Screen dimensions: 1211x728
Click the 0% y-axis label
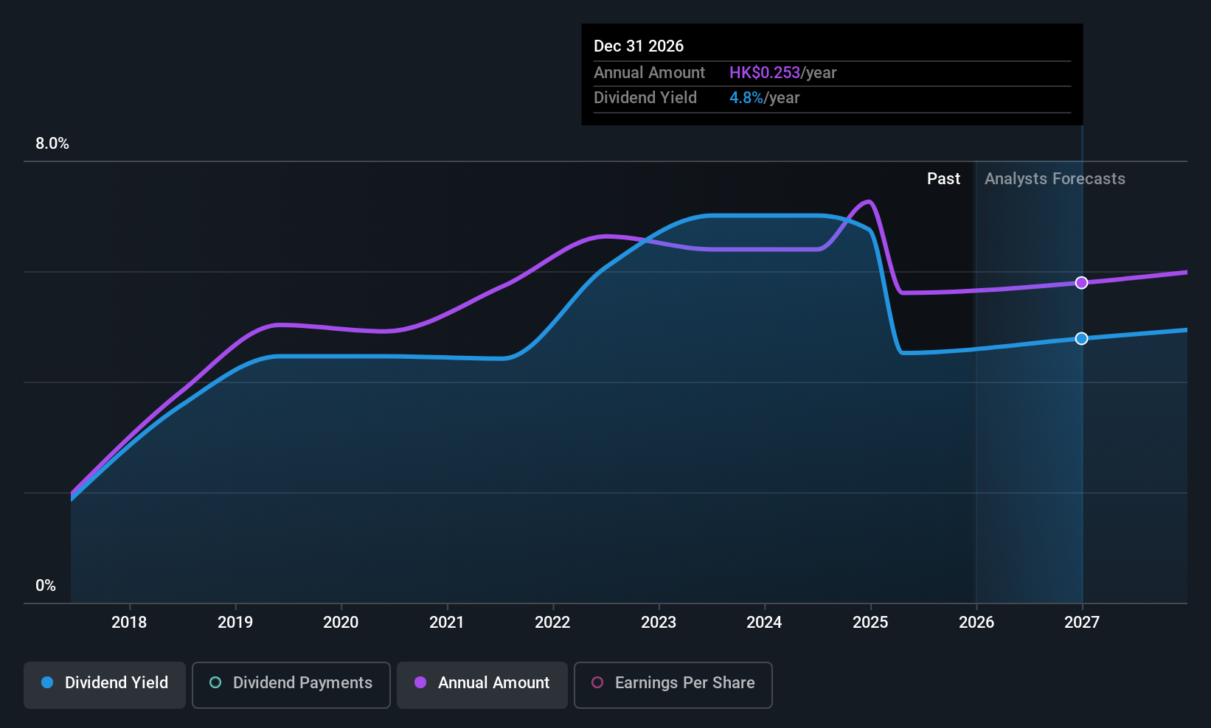coord(46,586)
